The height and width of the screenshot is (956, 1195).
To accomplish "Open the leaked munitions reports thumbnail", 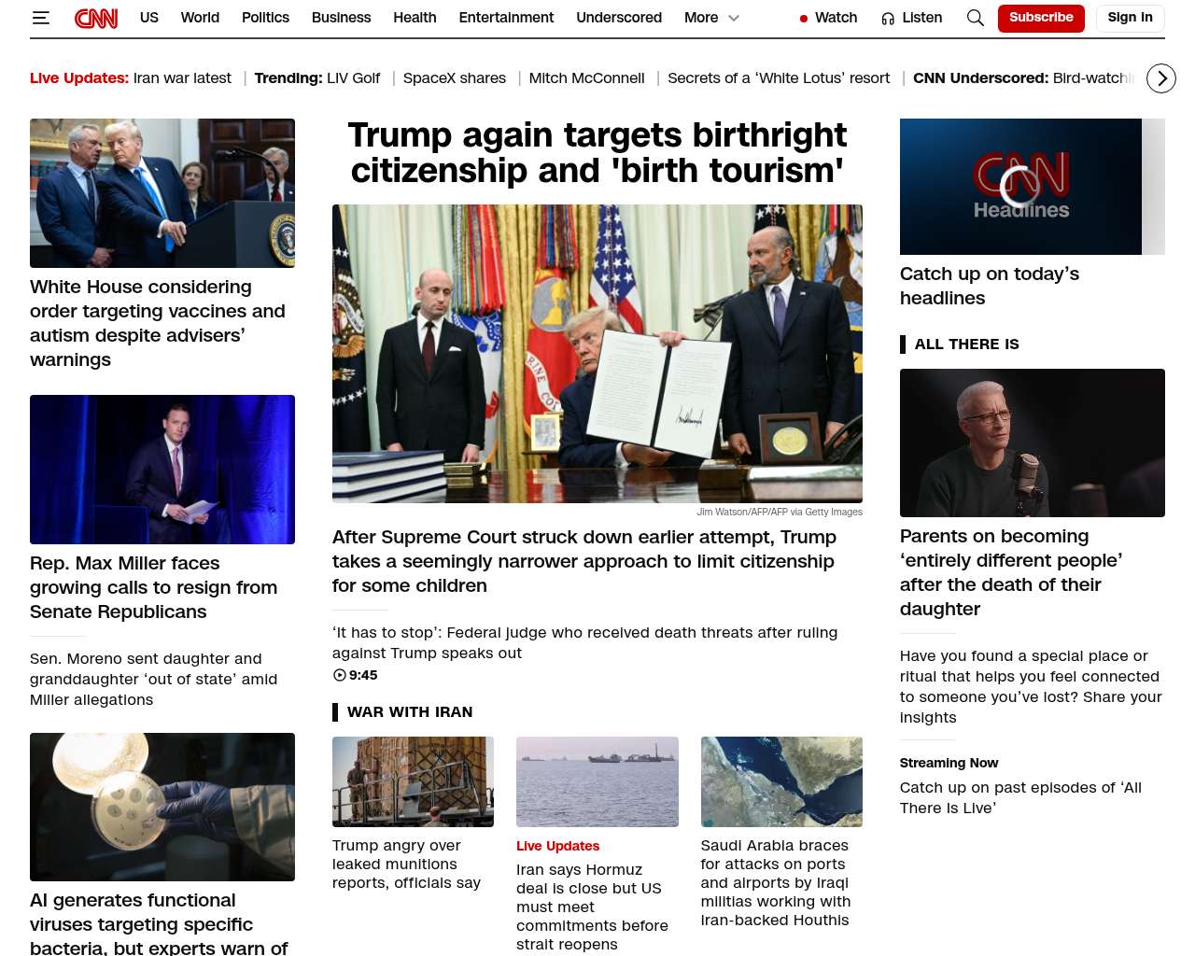I will pyautogui.click(x=413, y=781).
